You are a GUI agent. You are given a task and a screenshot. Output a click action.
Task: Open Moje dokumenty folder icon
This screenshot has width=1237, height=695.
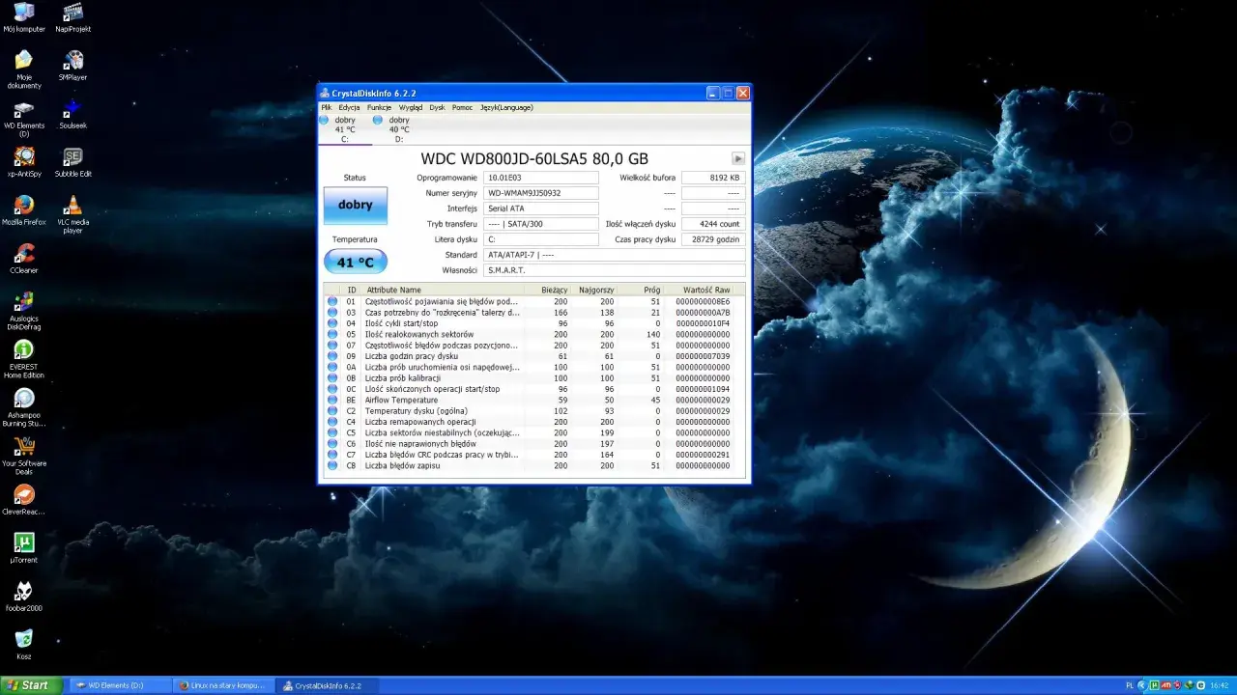pyautogui.click(x=24, y=69)
